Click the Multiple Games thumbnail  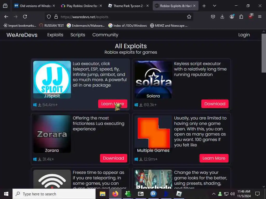click(x=153, y=134)
